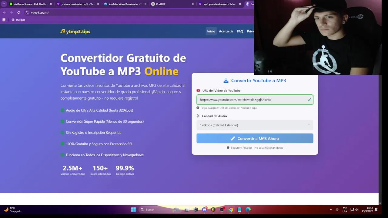Open the ESP LAA language switcher
388x218 pixels.
(345, 210)
